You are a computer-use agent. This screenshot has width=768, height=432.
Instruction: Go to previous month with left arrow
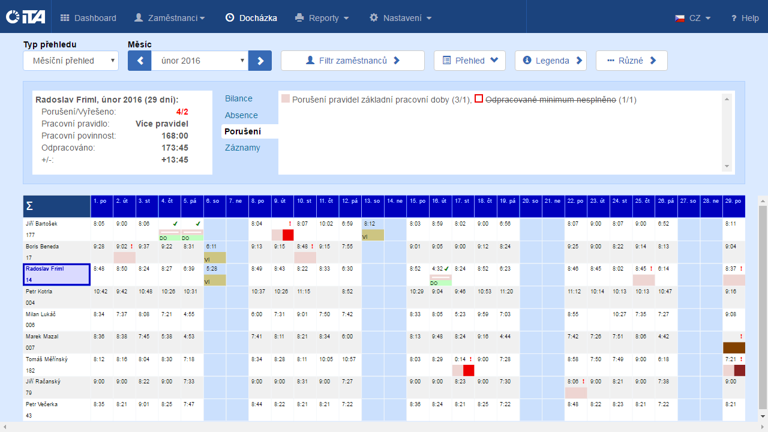point(140,61)
